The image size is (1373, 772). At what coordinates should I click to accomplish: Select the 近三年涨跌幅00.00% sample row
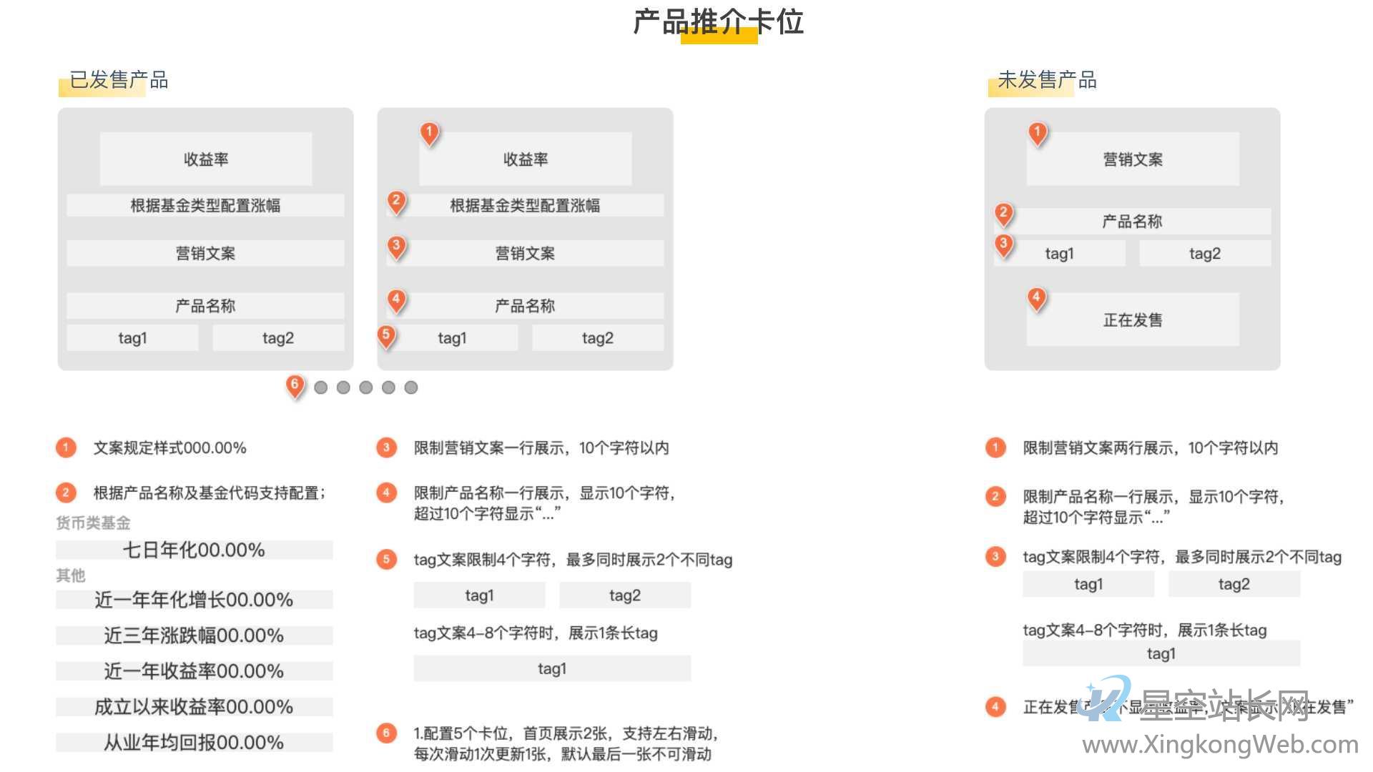[x=195, y=635]
